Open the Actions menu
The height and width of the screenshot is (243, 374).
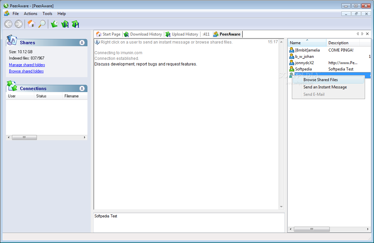click(31, 14)
